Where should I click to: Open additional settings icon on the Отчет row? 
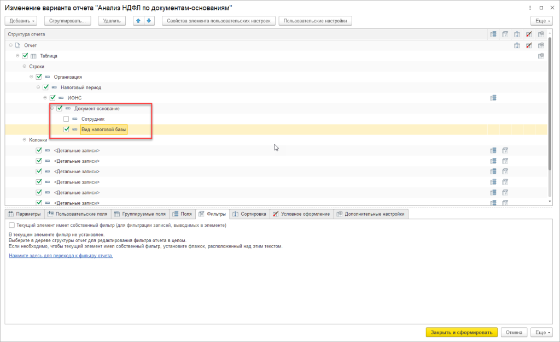(541, 45)
